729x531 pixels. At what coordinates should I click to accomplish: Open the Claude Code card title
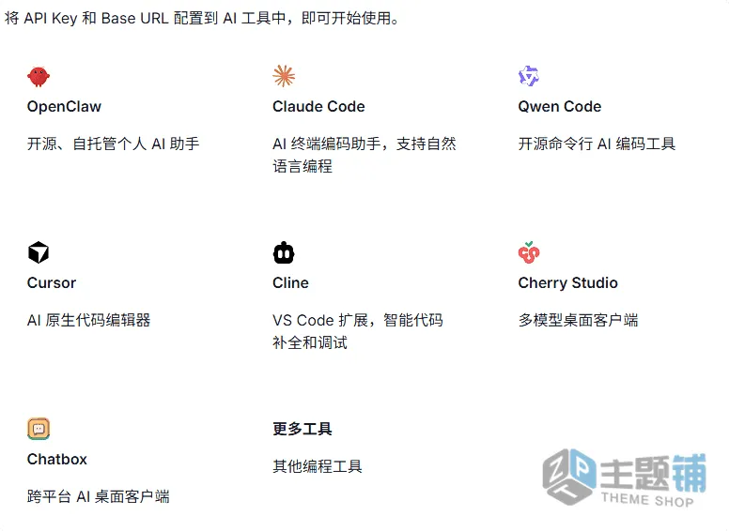click(318, 106)
